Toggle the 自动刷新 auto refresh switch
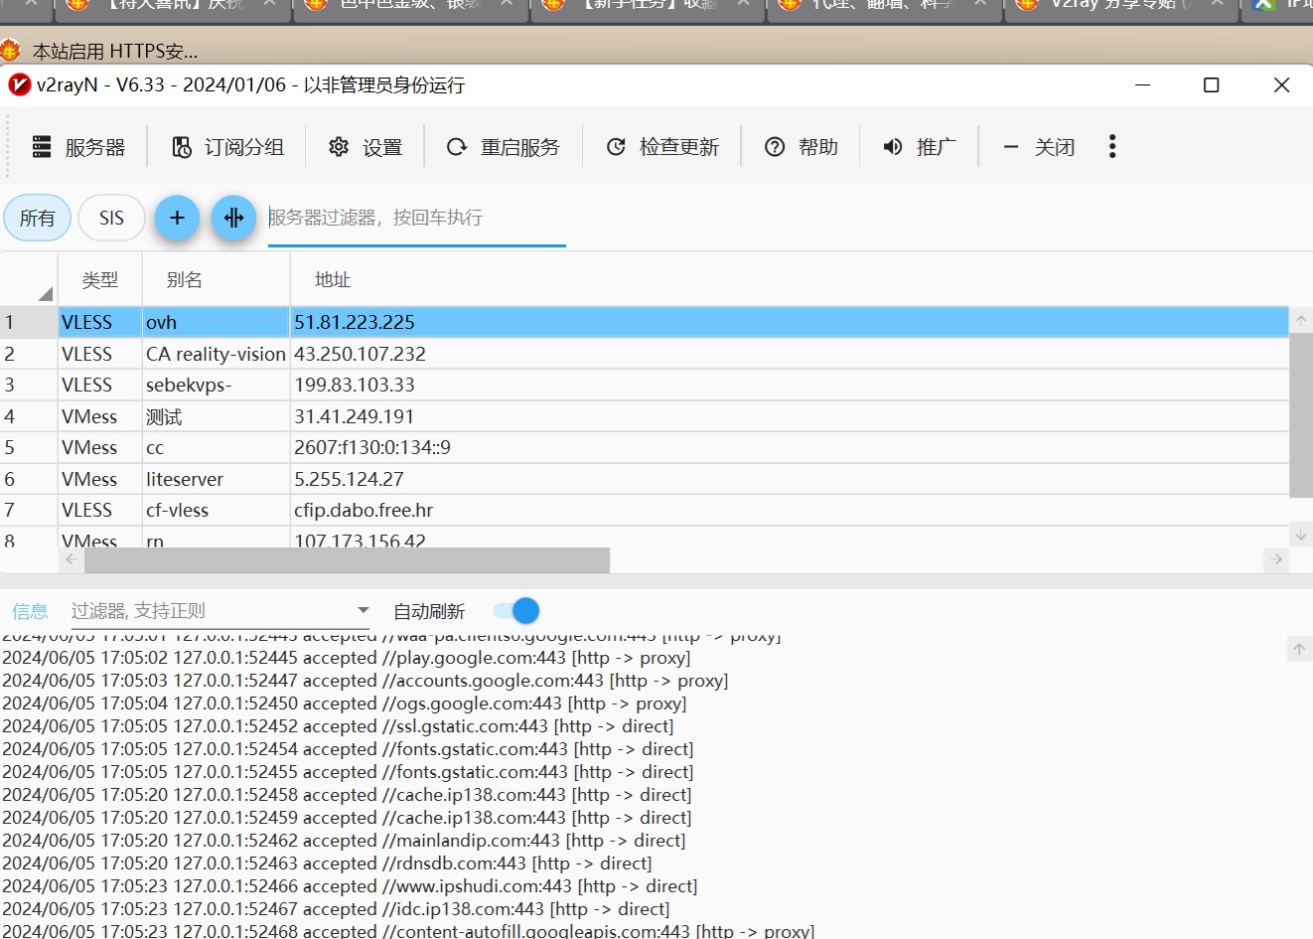 click(x=516, y=611)
